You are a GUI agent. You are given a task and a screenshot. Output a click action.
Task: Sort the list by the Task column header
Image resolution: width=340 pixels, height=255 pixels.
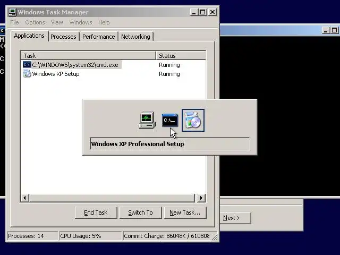click(x=88, y=55)
